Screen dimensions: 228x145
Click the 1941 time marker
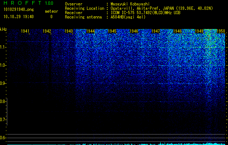click(x=25, y=31)
